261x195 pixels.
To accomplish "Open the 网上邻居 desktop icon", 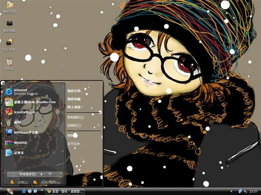I will 9,45.
